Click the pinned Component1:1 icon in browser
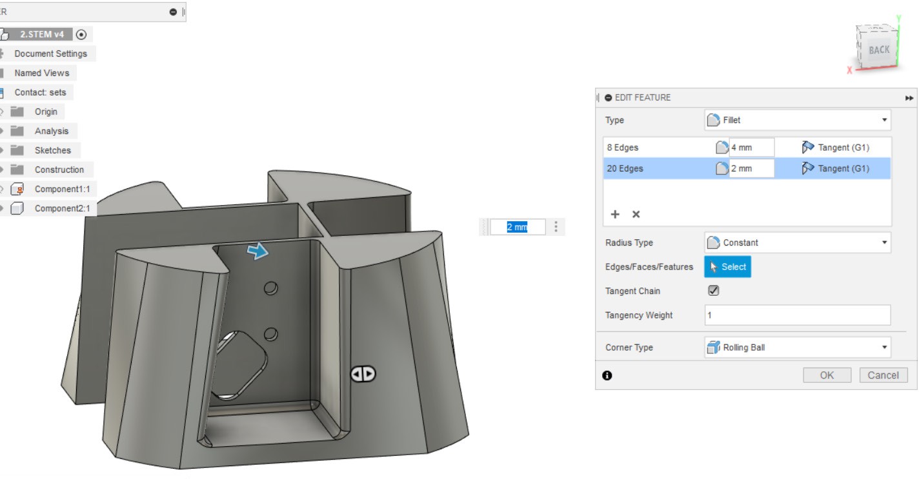 [x=18, y=190]
